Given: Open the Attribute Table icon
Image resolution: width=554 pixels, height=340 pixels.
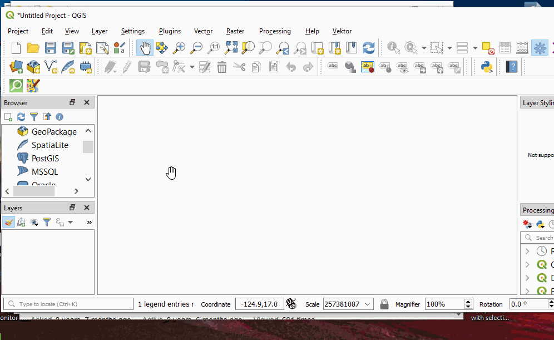Looking at the screenshot, I should (505, 48).
